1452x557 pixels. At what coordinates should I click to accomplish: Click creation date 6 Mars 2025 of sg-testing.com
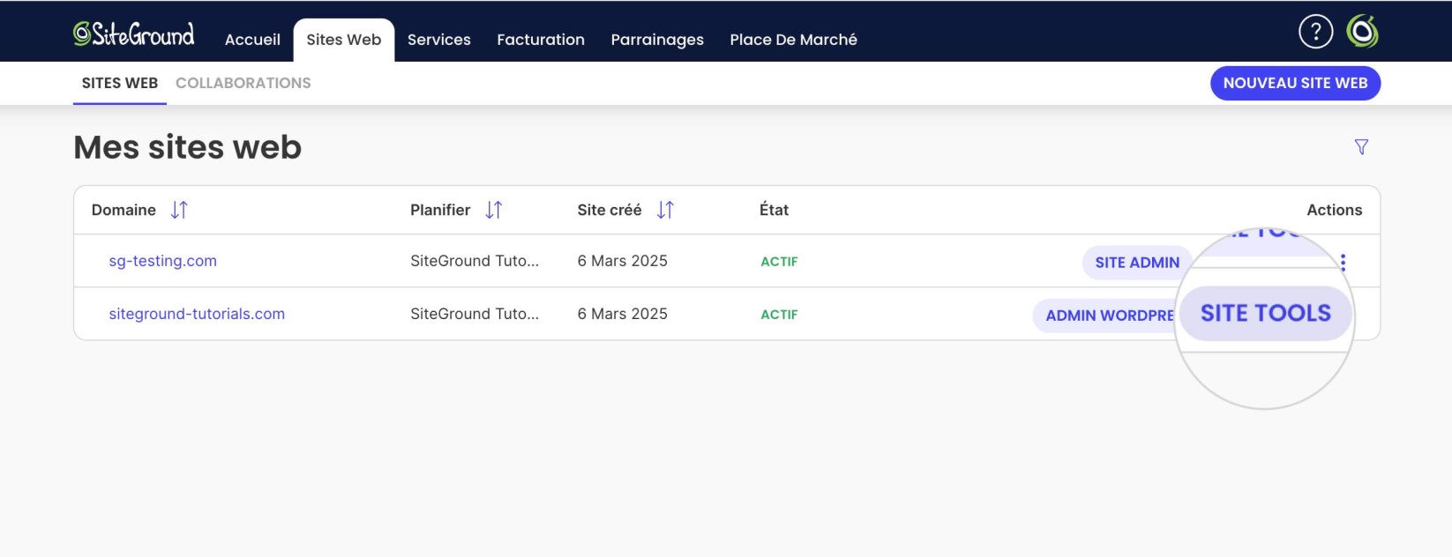tap(623, 261)
